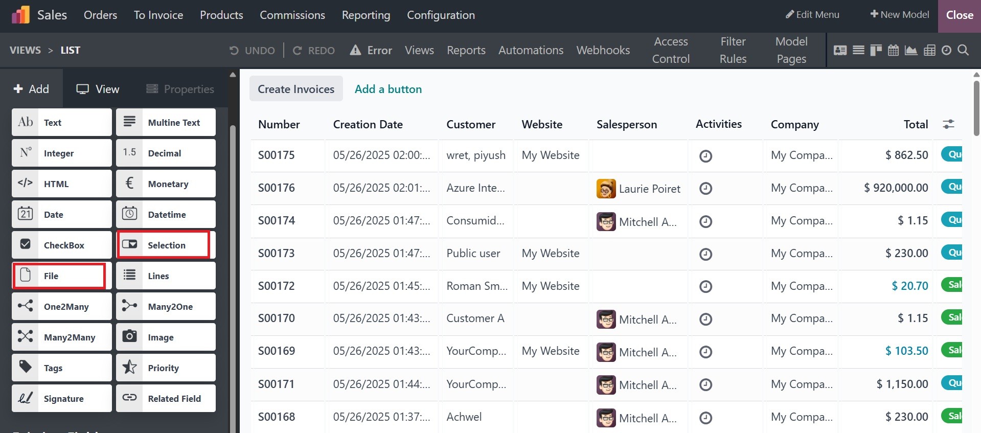Add a Text field component
Viewport: 981px width, 433px height.
(62, 122)
